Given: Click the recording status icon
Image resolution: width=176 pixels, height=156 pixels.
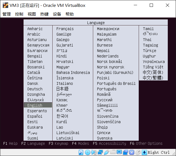Looking at the screenshot, I should click(126, 152).
